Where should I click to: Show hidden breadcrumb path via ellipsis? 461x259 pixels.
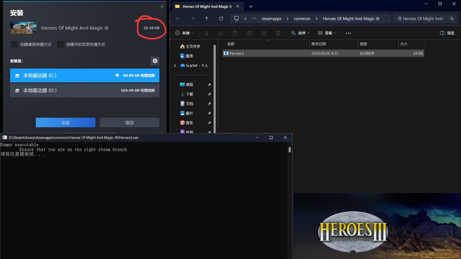point(254,18)
